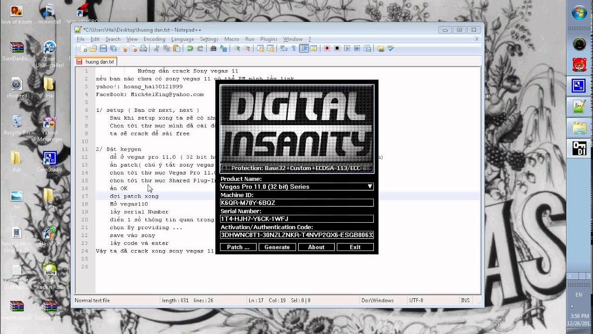Expand the Product Name dropdown in the keygen

370,186
